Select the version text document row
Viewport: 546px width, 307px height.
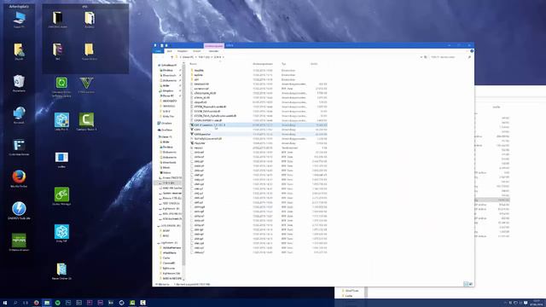point(258,148)
